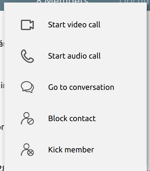Open the partially visible Documents tab
Image resolution: width=150 pixels, height=171 pixels.
[134, 1]
